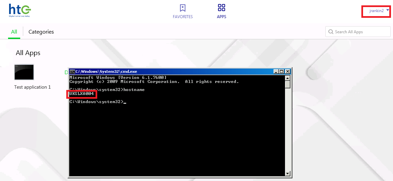Click the cmd.exe title bar icon

pos(72,72)
